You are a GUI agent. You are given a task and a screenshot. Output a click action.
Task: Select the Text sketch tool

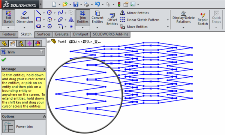click(71, 19)
